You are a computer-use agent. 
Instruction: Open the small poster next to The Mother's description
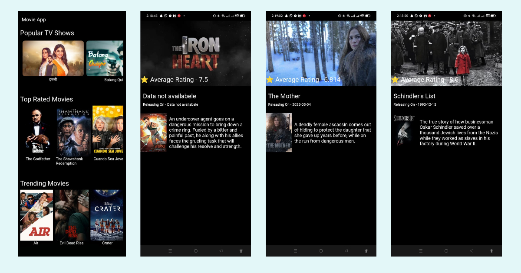[278, 132]
